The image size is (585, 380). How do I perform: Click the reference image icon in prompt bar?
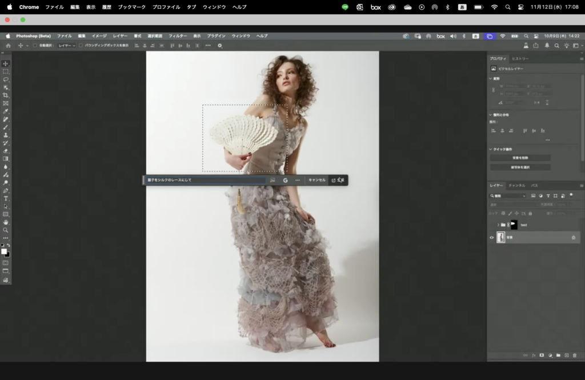[x=273, y=180]
